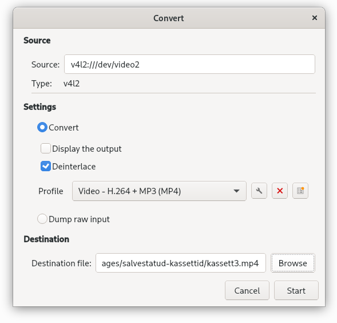Viewport: 337px width, 323px height.
Task: Delete selected profile with the red X icon
Action: [280, 191]
